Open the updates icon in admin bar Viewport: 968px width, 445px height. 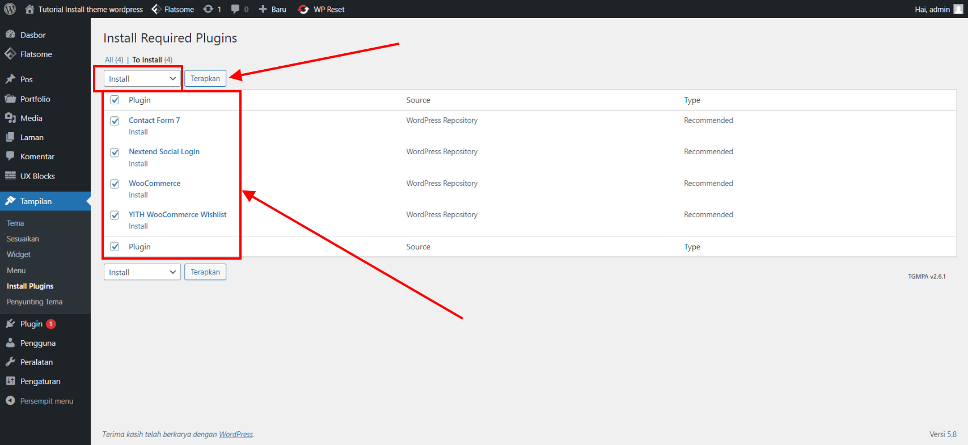[209, 9]
